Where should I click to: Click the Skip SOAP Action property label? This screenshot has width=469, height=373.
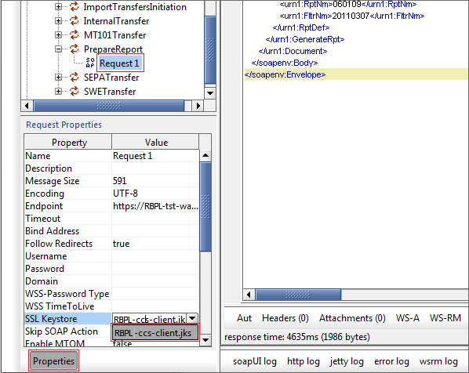(62, 331)
